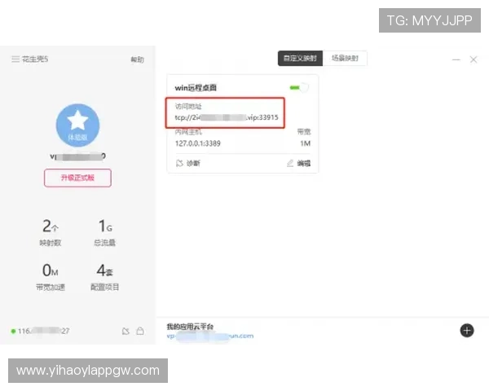The image size is (489, 391).
Task: Click 编辑 edit label
Action: click(304, 163)
